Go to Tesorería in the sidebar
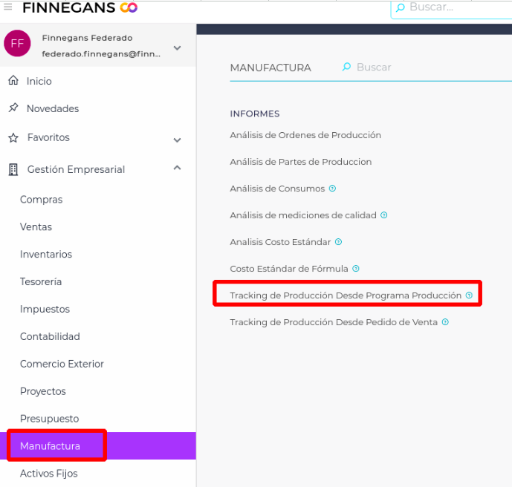This screenshot has height=487, width=512. (x=41, y=282)
